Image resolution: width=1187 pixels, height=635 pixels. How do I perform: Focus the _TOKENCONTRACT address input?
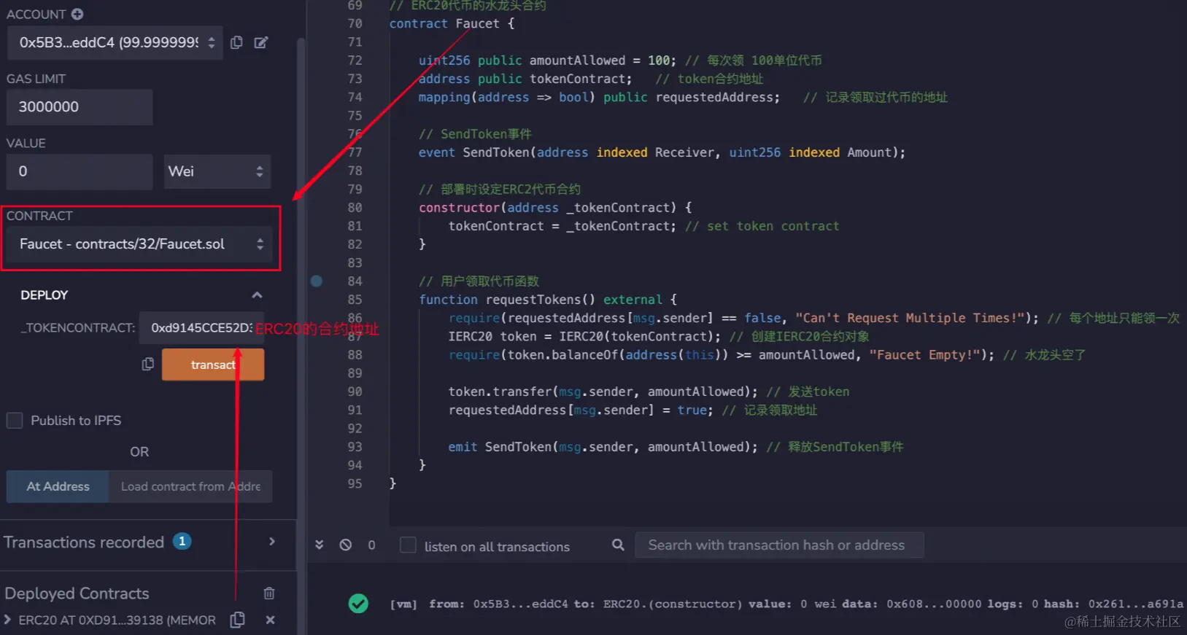click(x=201, y=328)
